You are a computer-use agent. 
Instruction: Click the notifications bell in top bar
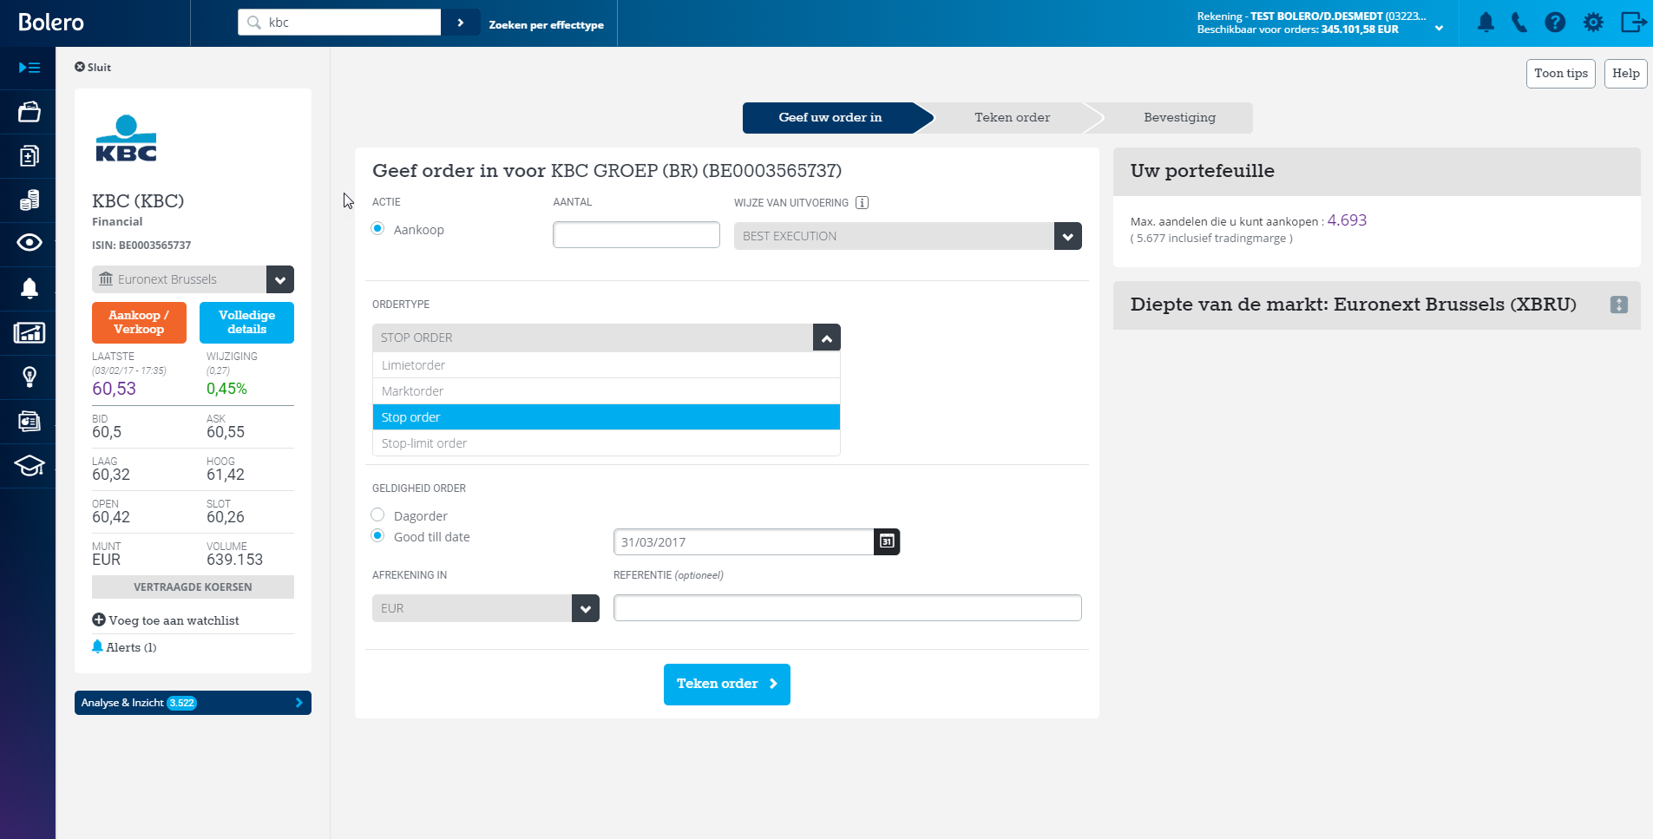pyautogui.click(x=1486, y=23)
